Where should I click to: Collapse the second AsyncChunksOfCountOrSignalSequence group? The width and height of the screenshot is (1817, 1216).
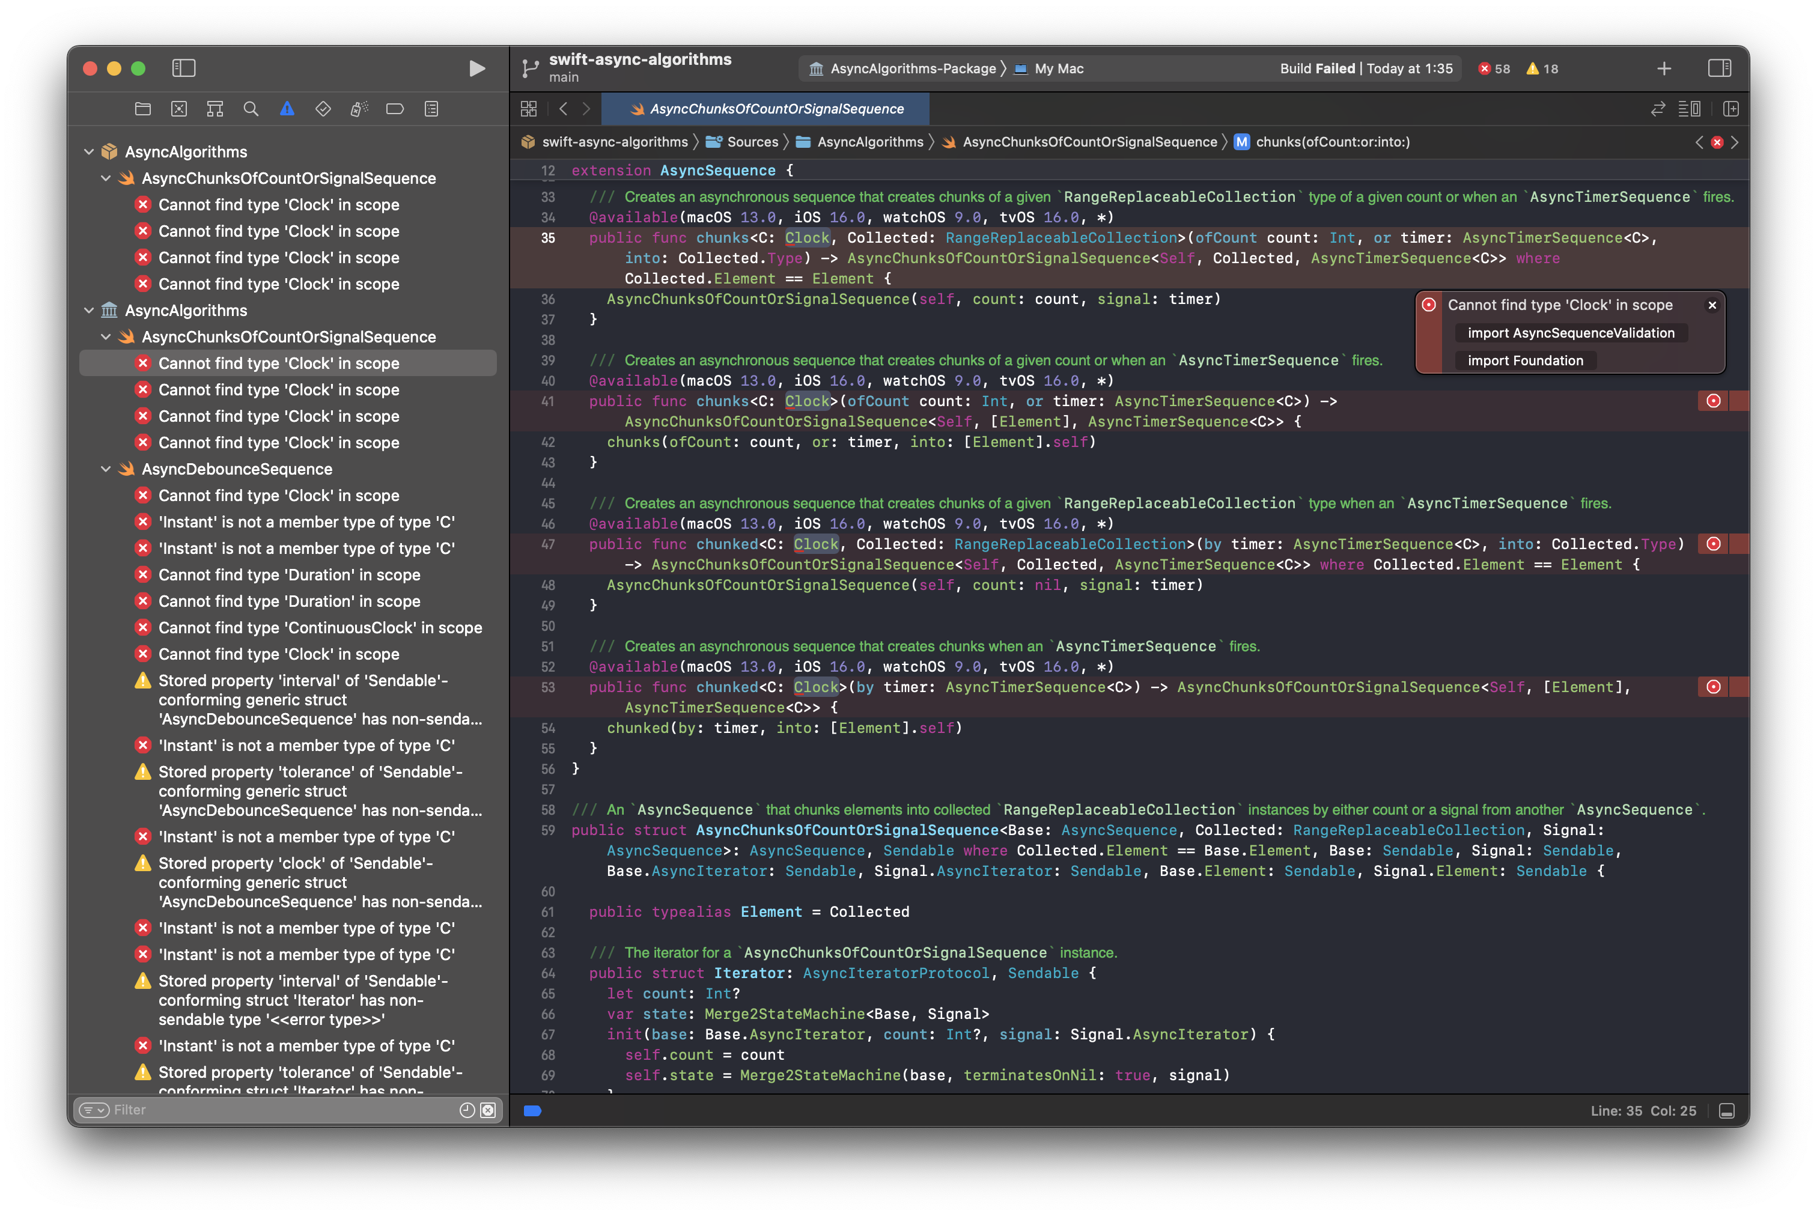(106, 336)
